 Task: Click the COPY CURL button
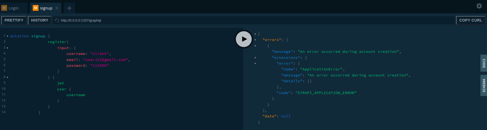470,20
